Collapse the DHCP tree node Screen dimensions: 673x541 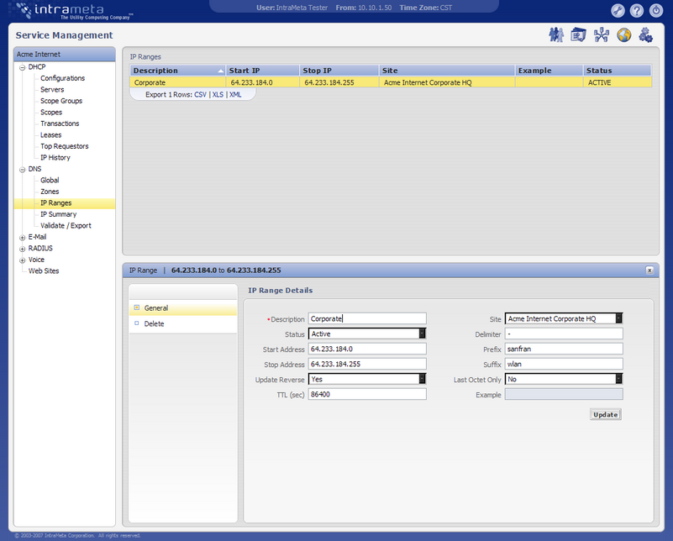point(23,67)
